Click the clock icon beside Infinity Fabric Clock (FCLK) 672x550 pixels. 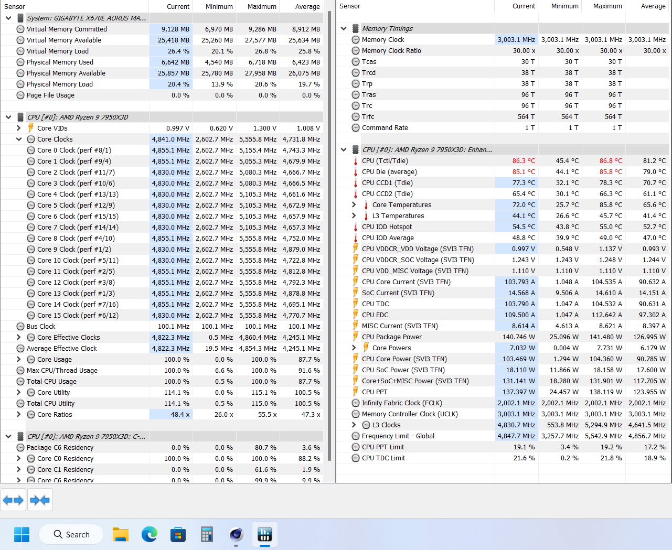tap(356, 403)
